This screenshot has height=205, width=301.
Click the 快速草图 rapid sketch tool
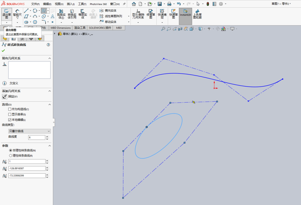point(173,14)
